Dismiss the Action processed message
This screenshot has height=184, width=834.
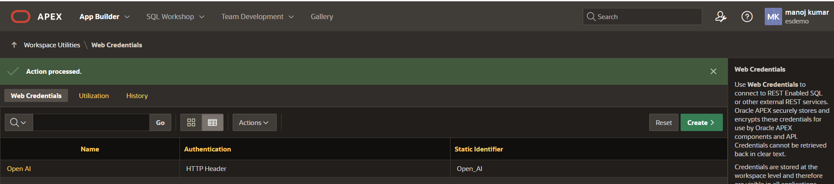(x=713, y=71)
